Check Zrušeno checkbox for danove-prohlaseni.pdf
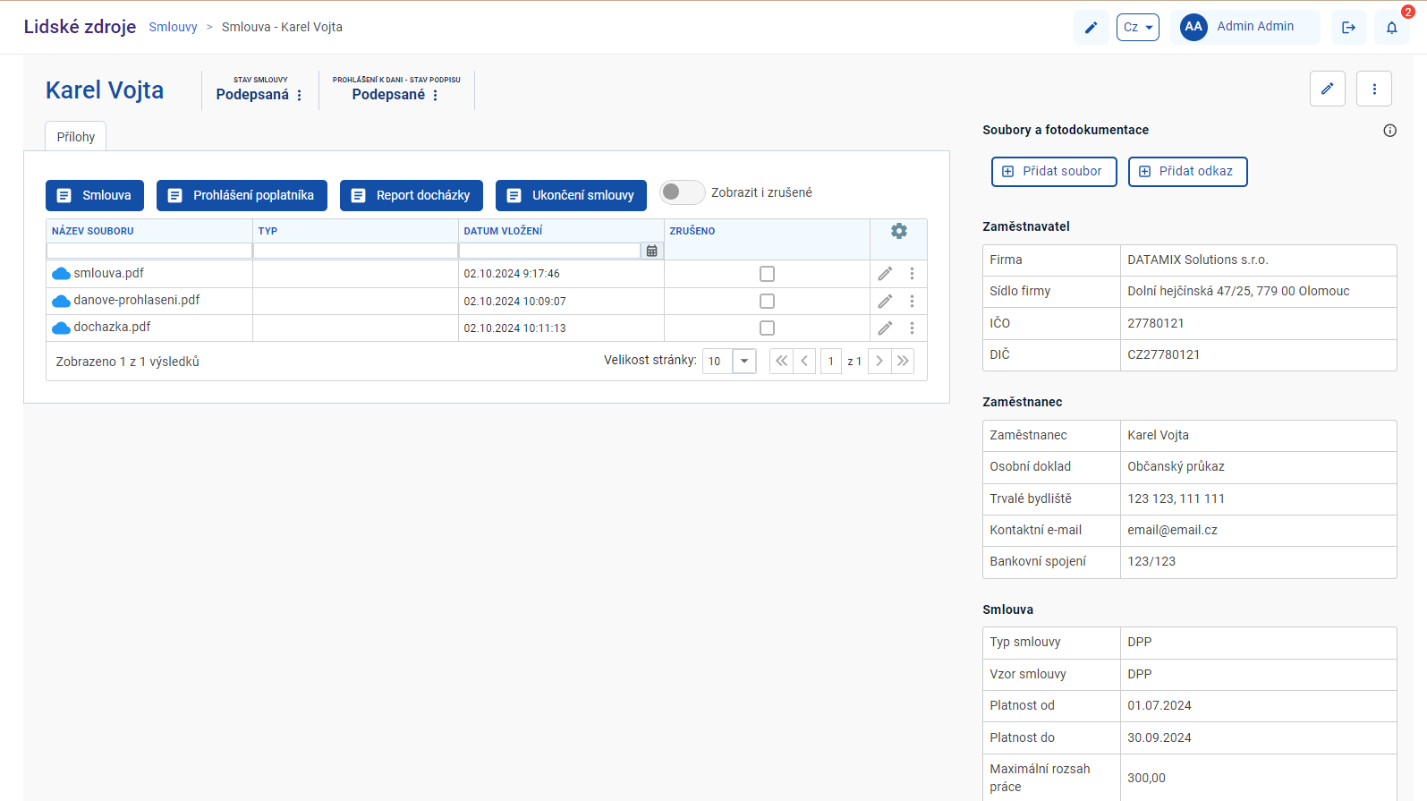Viewport: 1427px width, 801px height. (x=767, y=302)
